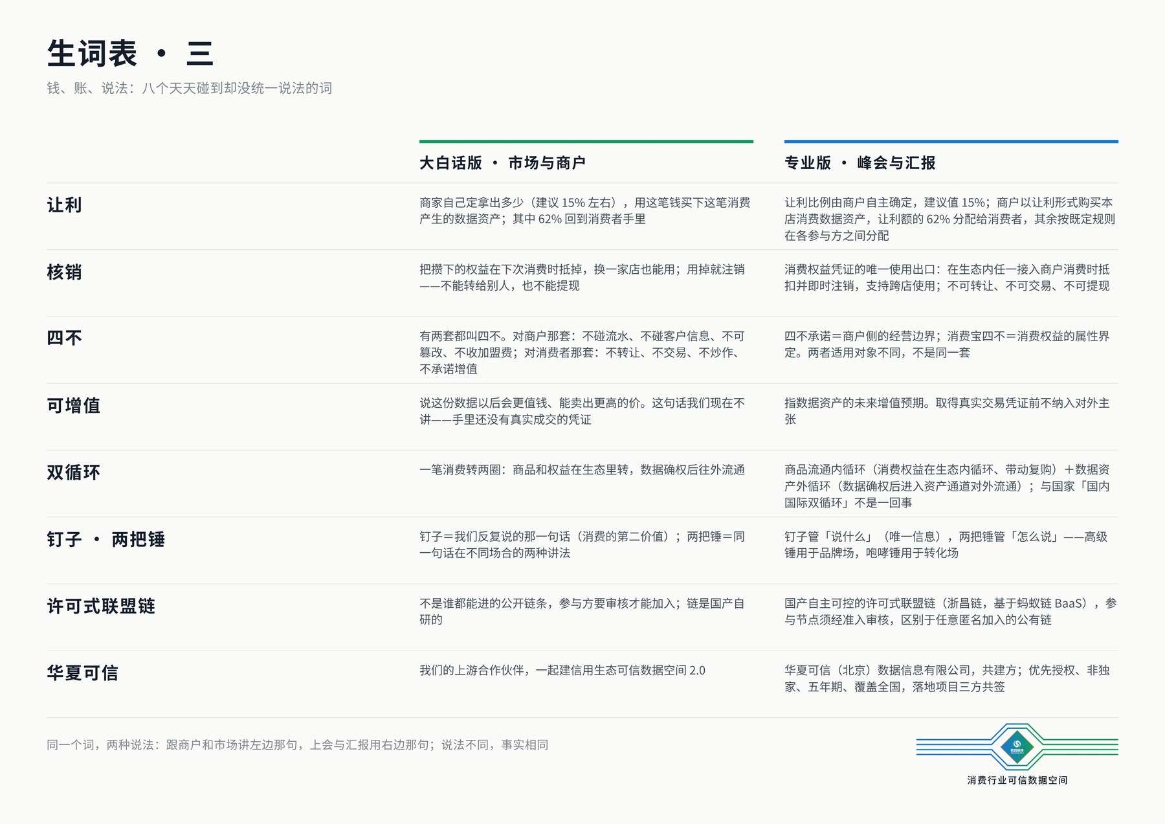The width and height of the screenshot is (1165, 824).
Task: Select the term 华夏可信
Action: point(82,673)
